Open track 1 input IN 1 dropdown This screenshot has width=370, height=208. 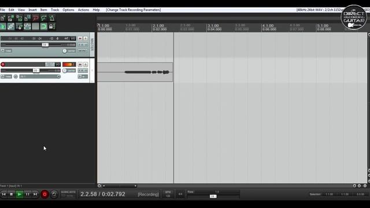click(40, 77)
